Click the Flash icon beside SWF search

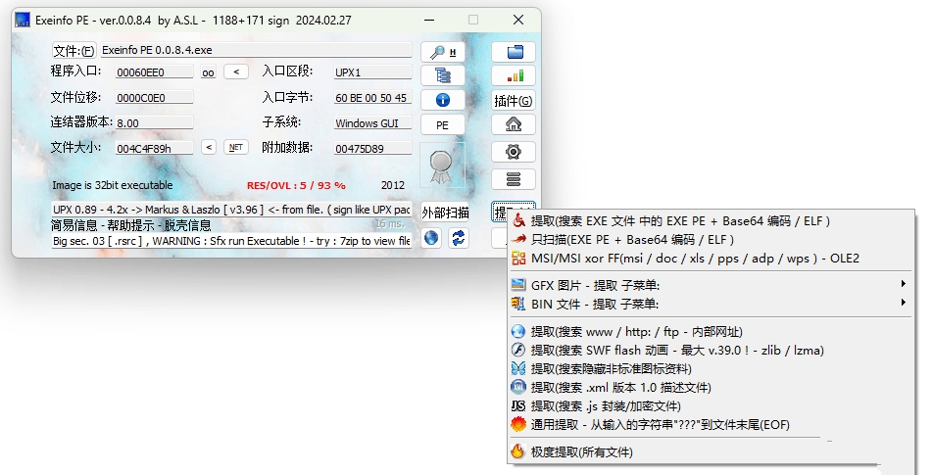[x=518, y=350]
